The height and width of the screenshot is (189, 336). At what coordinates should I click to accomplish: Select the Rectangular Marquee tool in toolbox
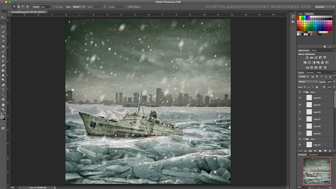[3, 22]
